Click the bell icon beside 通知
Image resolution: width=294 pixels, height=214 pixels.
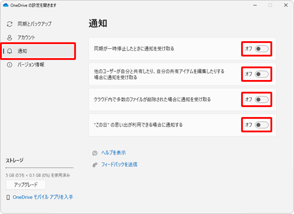point(9,51)
